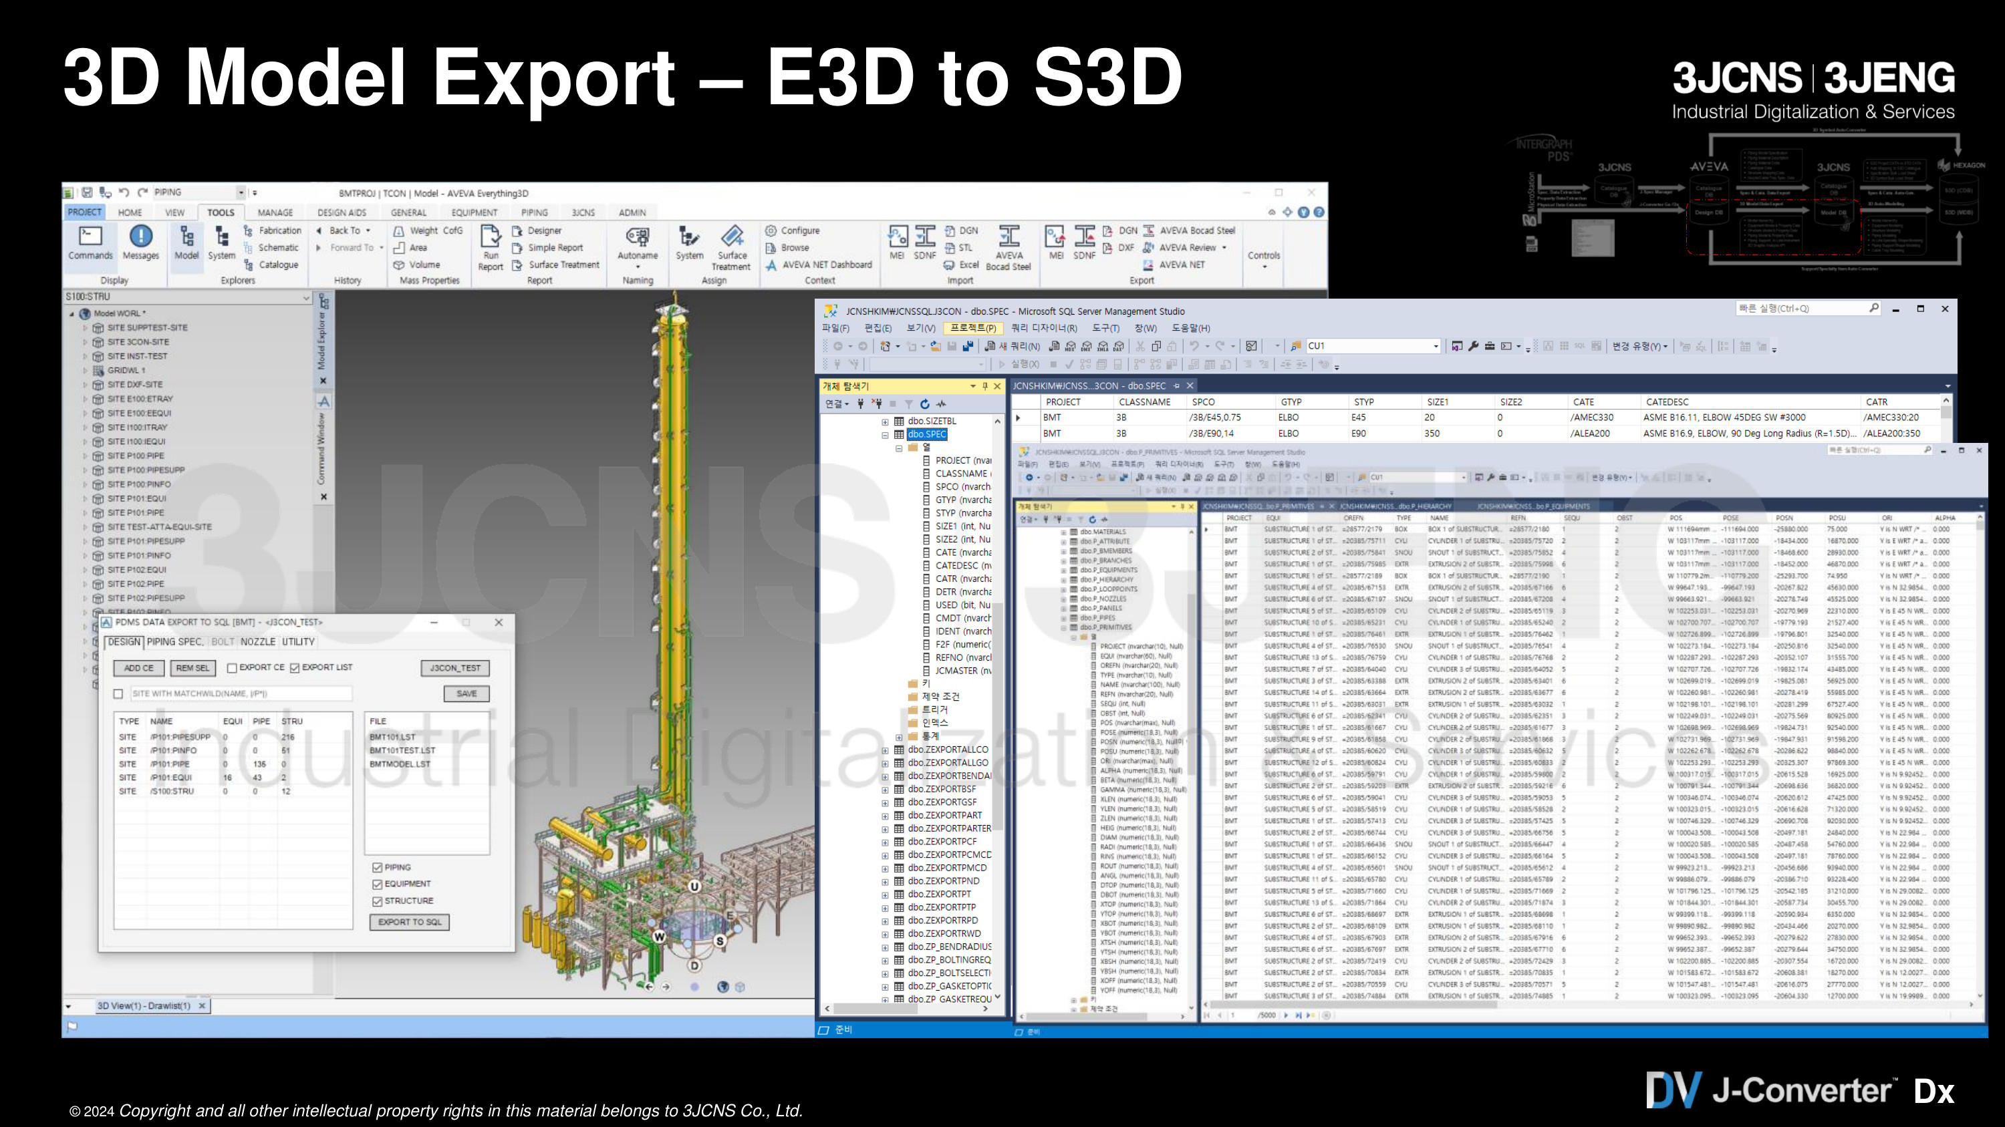Open the CU1 database dropdown
This screenshot has height=1127, width=2005.
[x=1436, y=346]
